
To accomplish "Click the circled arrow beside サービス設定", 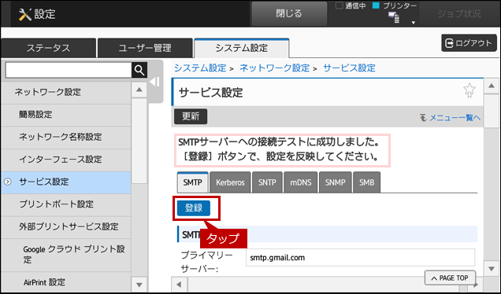I will tap(8, 182).
